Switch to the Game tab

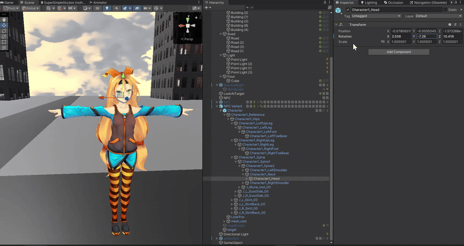[x=8, y=2]
